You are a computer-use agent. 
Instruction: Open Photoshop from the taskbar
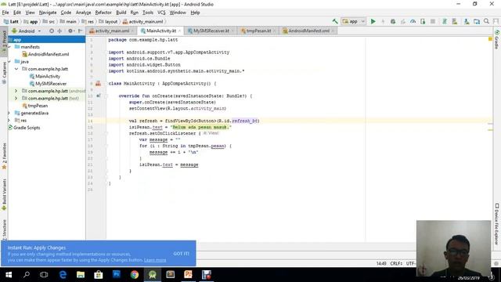(x=117, y=275)
